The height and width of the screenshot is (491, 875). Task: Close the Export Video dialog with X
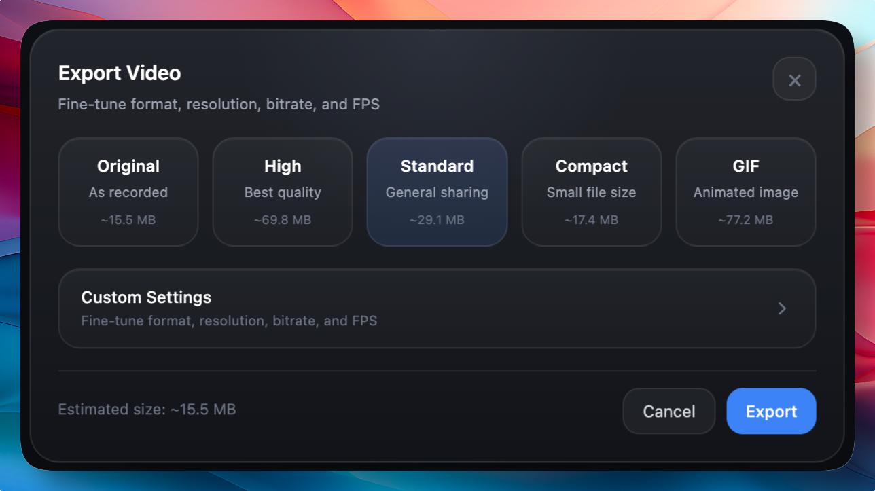(794, 80)
